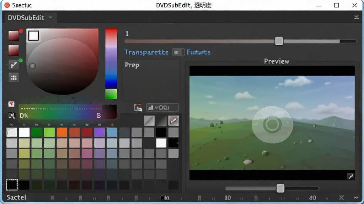
Task: Click the preview video image
Action: (272, 123)
